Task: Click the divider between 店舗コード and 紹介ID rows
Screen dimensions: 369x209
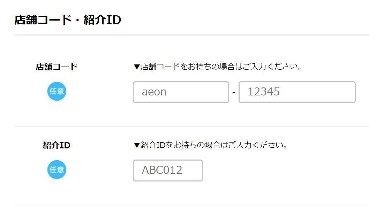Action: coord(191,126)
